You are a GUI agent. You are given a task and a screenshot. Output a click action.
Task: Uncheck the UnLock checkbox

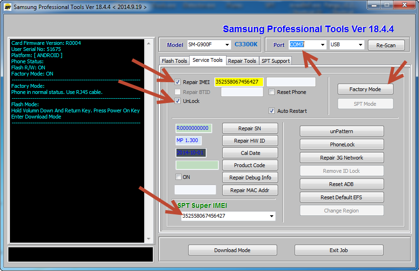click(178, 101)
